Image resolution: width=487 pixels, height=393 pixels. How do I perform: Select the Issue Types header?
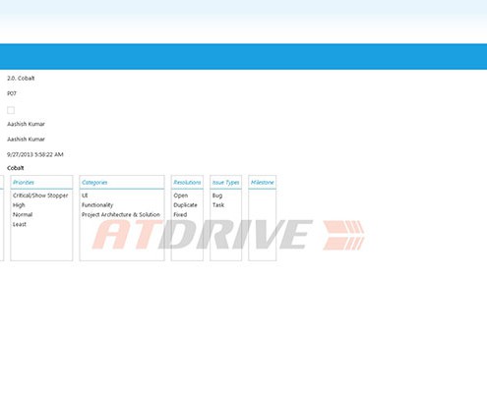[x=225, y=183]
